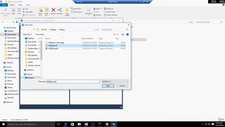Click This PC in the dialog breadcrumb path
The image size is (225, 127).
[x=44, y=30]
